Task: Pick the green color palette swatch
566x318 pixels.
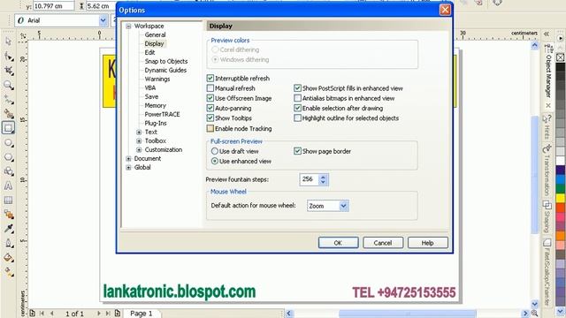Action: (560, 188)
